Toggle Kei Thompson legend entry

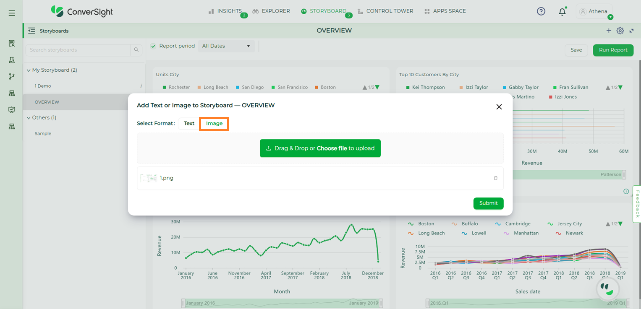tap(425, 88)
